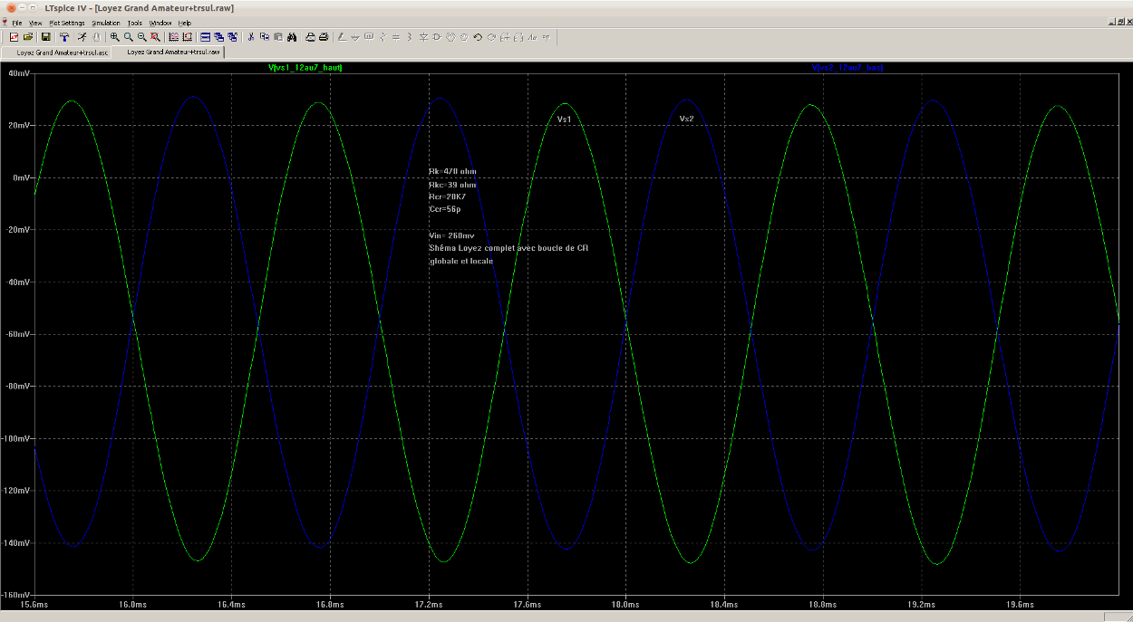1133x622 pixels.
Task: Click the Cut scissors icon
Action: coord(250,37)
